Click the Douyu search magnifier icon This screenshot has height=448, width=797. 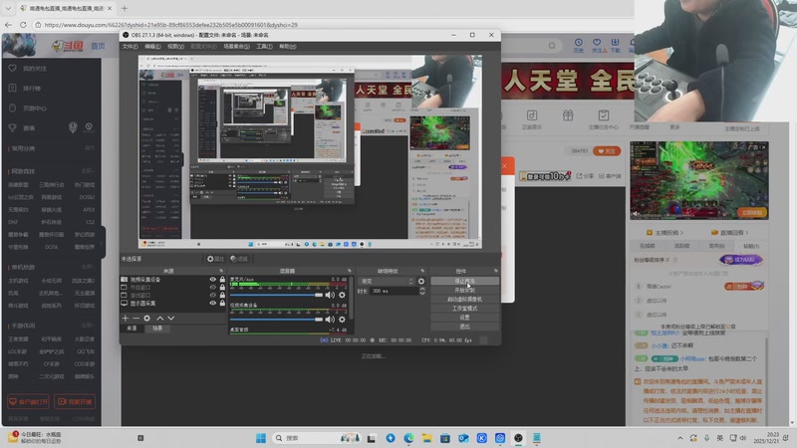coord(552,46)
